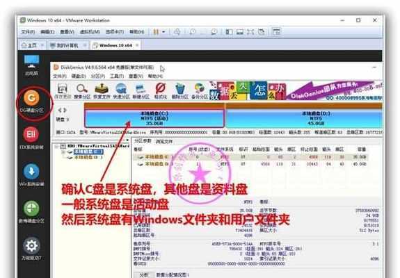
Task: Select the Recover Files (恢复文件) toolbar icon
Action: click(x=102, y=91)
